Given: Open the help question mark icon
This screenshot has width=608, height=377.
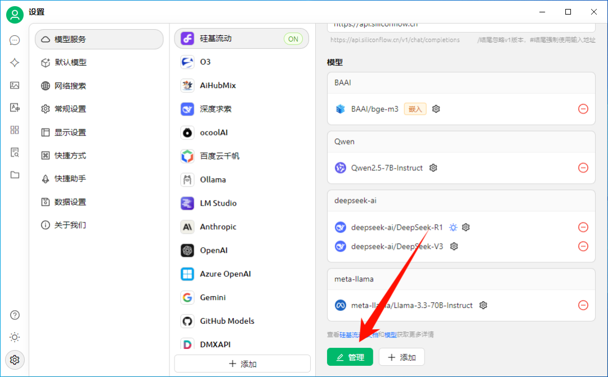Looking at the screenshot, I should [x=15, y=315].
